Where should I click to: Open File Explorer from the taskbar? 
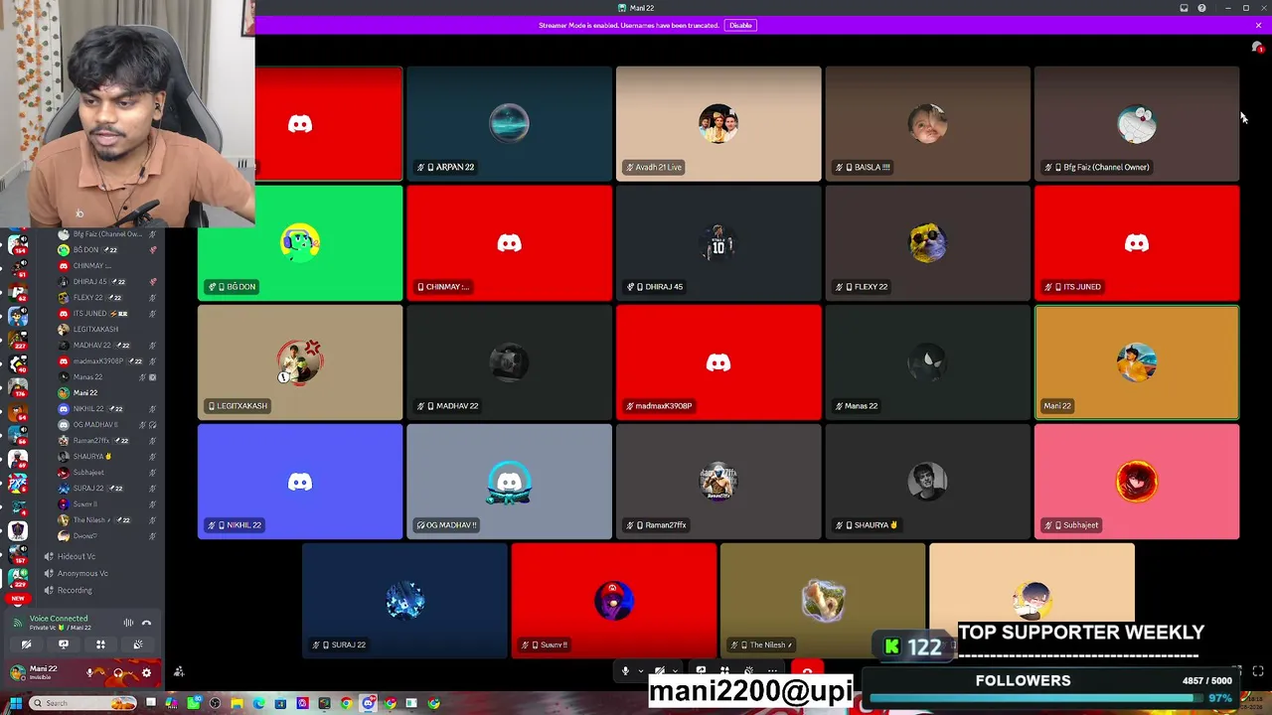[237, 703]
